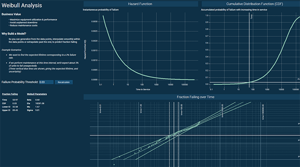Click the underlined Fraction Failing heading
The width and height of the screenshot is (300, 167).
point(10,94)
